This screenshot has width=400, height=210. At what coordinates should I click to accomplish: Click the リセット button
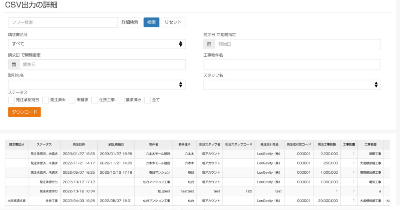click(x=173, y=22)
